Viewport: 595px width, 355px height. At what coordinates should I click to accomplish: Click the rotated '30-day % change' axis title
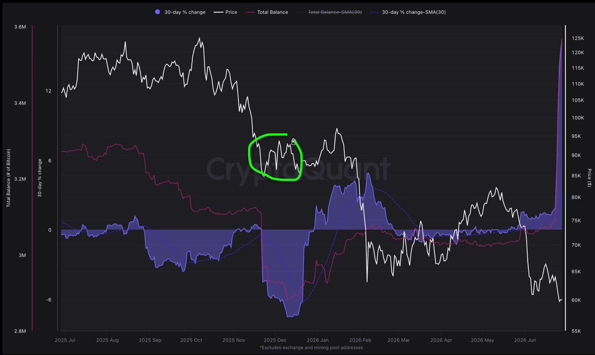(39, 178)
